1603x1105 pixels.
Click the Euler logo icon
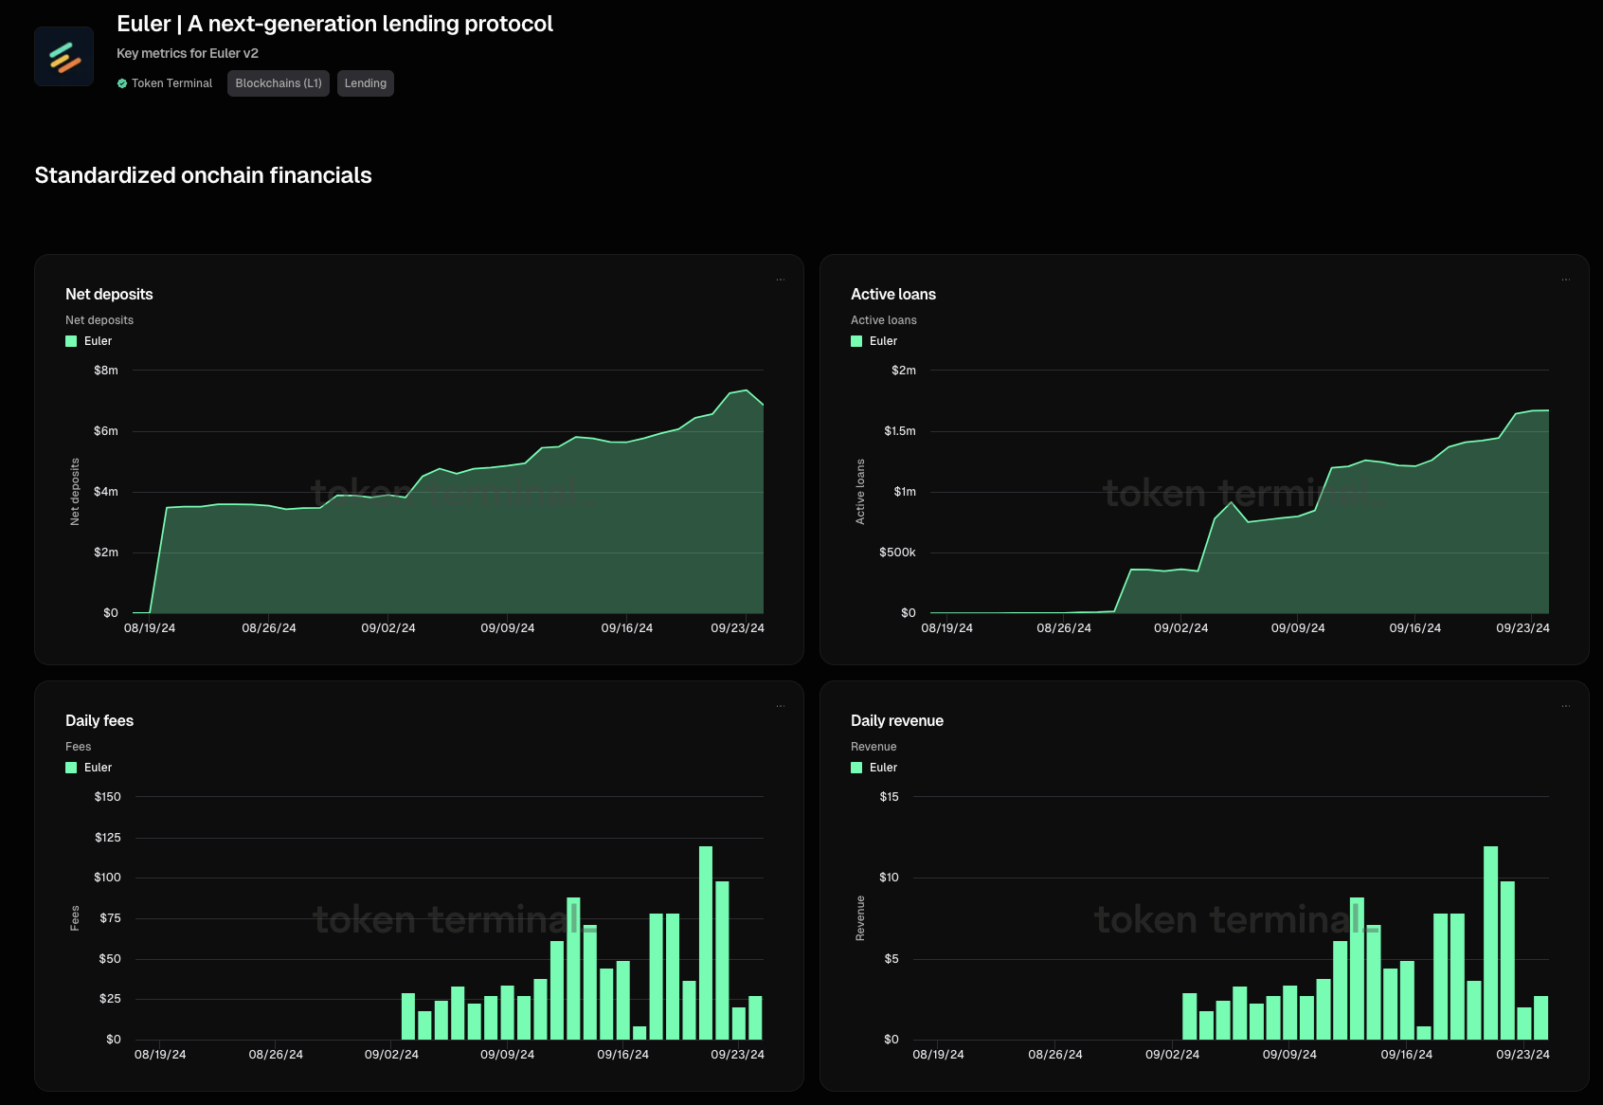click(x=63, y=57)
